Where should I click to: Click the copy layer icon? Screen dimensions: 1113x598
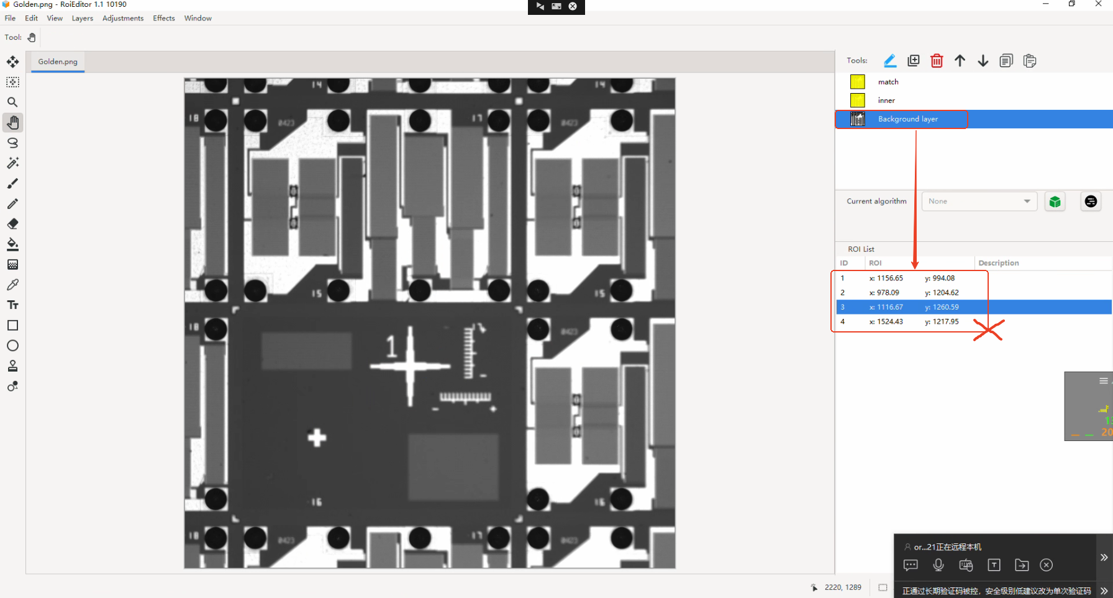point(1006,61)
